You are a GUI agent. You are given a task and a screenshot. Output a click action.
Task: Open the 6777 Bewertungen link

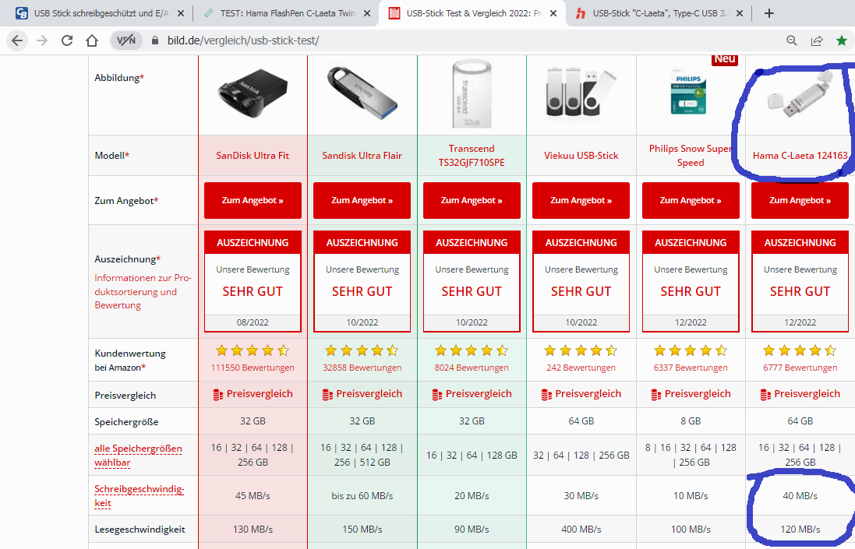(x=800, y=368)
